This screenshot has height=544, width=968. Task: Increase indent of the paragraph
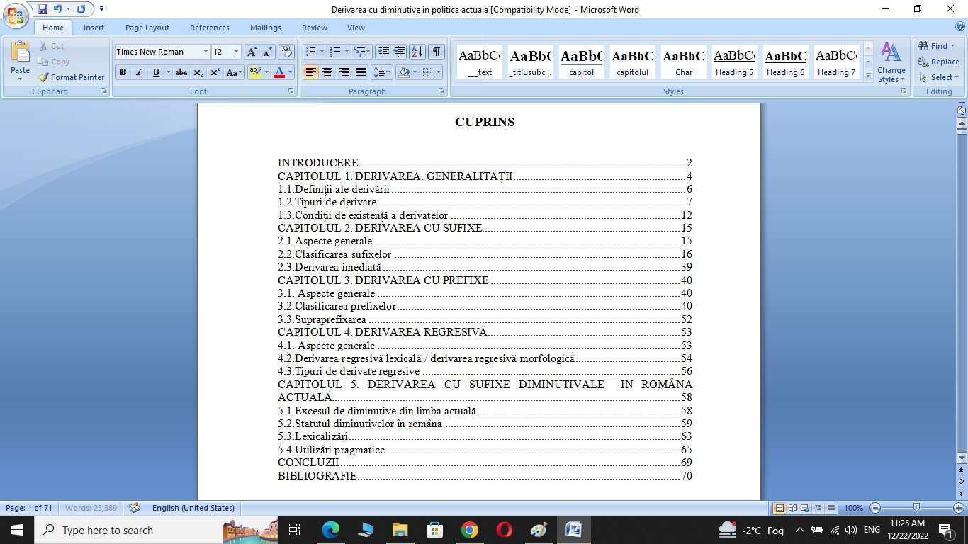398,52
